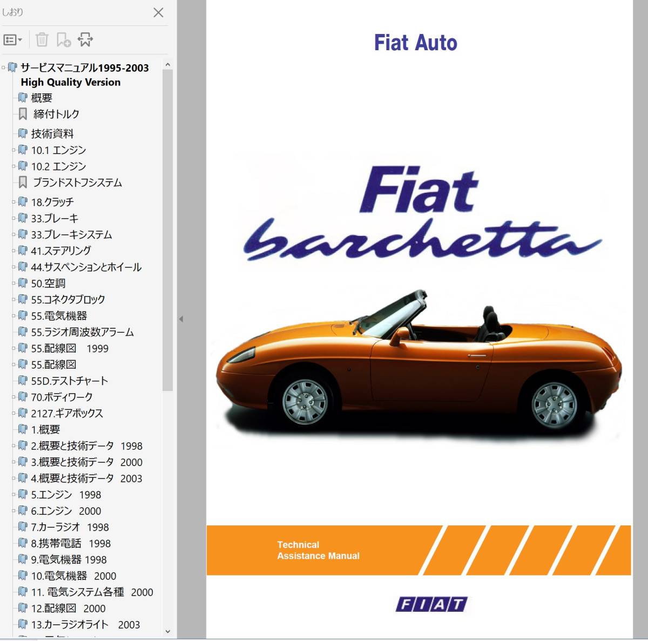Open the 10.電気機器 2000 bookmark
Screen dimensions: 648x641
click(x=73, y=576)
